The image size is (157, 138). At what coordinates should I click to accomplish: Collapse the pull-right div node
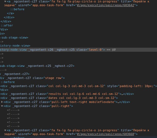tap(2, 106)
